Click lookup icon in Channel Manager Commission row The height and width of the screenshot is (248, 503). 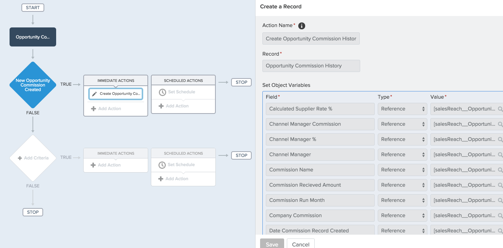coord(500,124)
